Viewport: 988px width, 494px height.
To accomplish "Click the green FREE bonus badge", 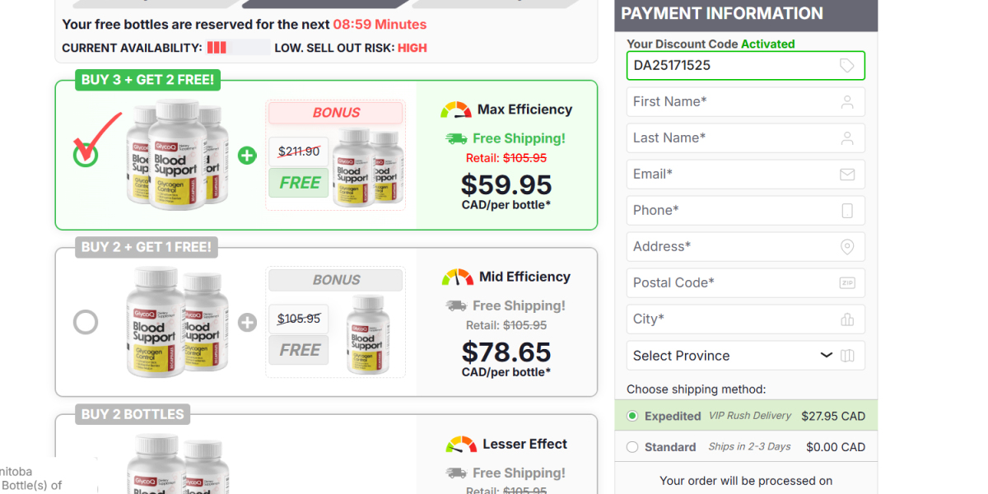I will [x=299, y=183].
